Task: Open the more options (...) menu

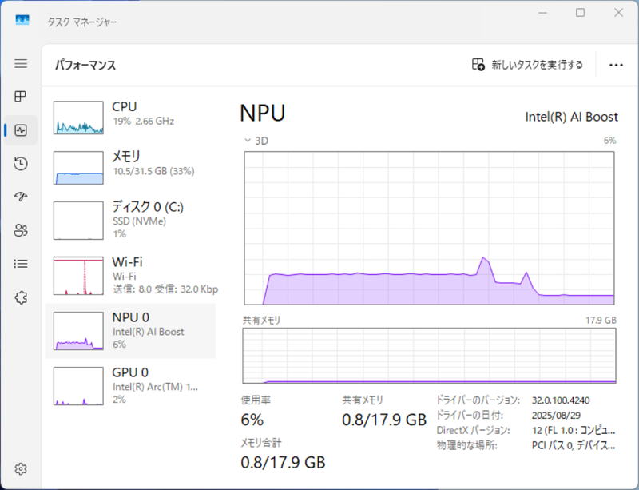Action: [615, 65]
